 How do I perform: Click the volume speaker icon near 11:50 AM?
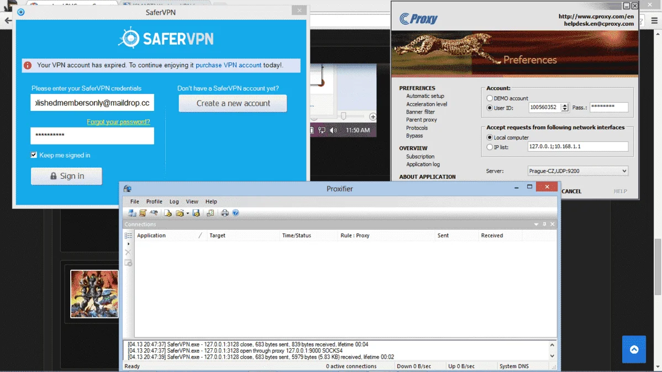tap(333, 130)
